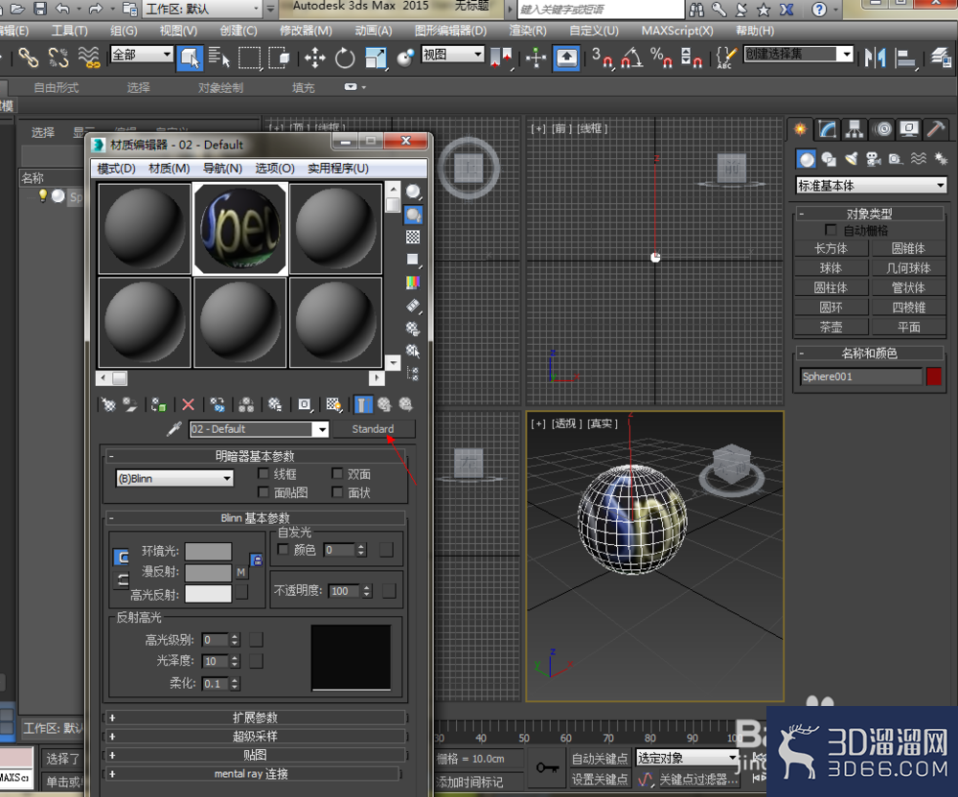Select the Shapes creation icon
Viewport: 958px width, 797px height.
pos(827,160)
